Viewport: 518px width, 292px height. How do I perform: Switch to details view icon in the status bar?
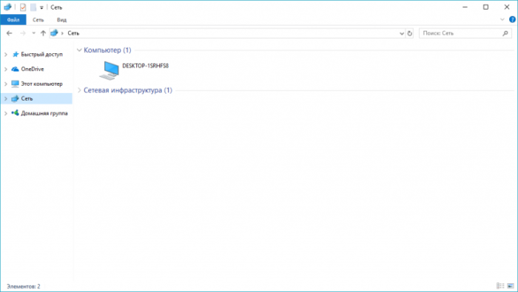pyautogui.click(x=500, y=286)
